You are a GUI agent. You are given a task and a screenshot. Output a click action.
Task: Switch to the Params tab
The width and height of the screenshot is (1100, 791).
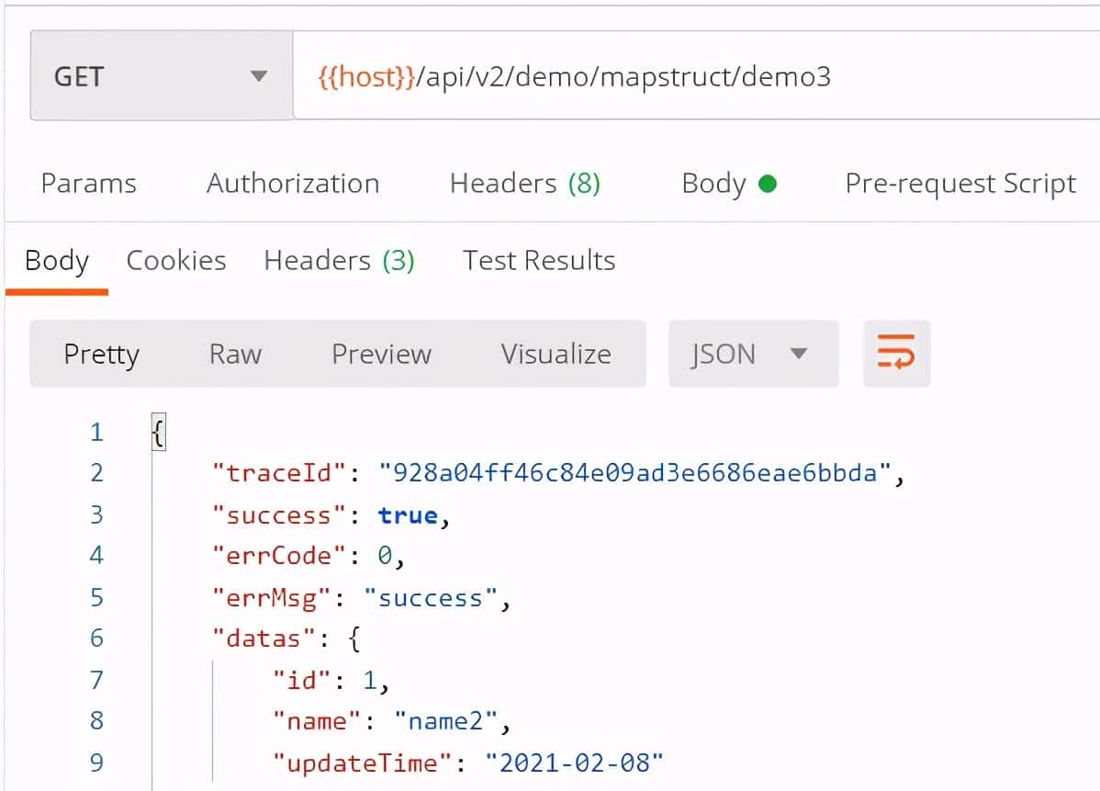(88, 184)
